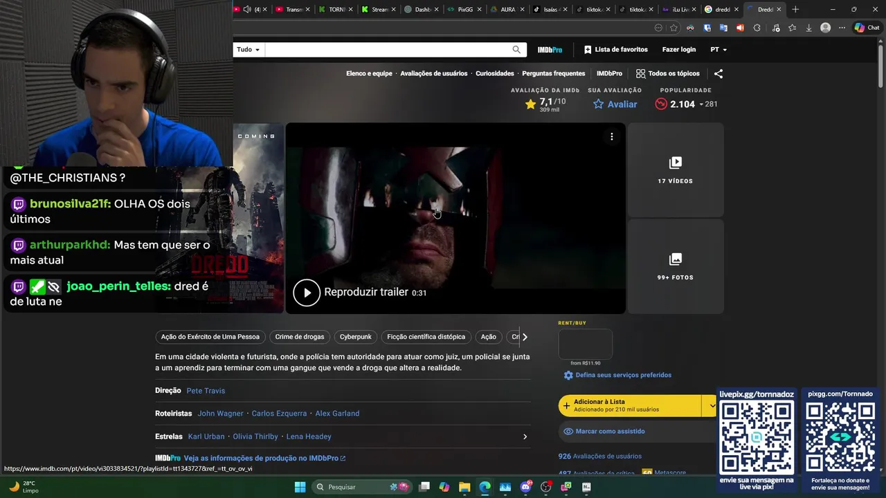Open the 17 Vídeos gallery tile
Screen dimensions: 886x498
pyautogui.click(x=676, y=170)
